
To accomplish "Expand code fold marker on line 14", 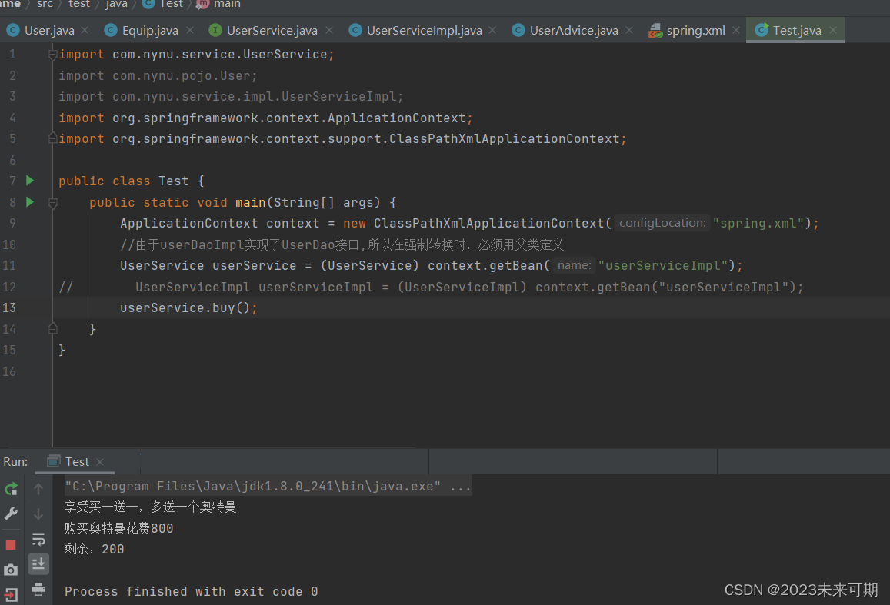I will pos(52,328).
